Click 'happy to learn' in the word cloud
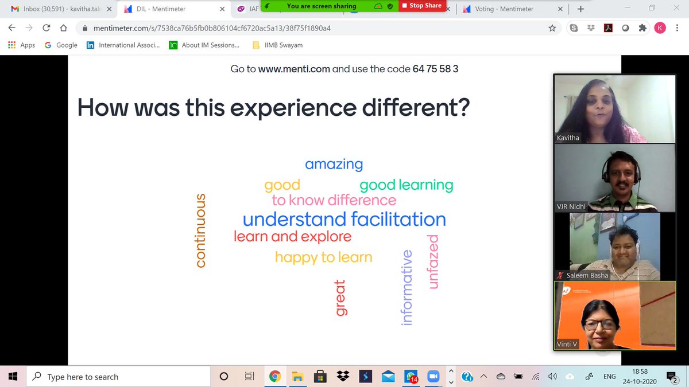The image size is (689, 387). click(323, 257)
